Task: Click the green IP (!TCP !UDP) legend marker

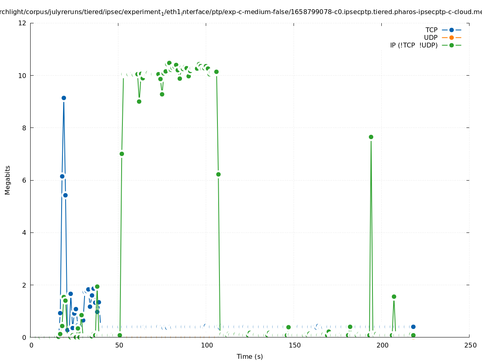Action: tap(451, 45)
